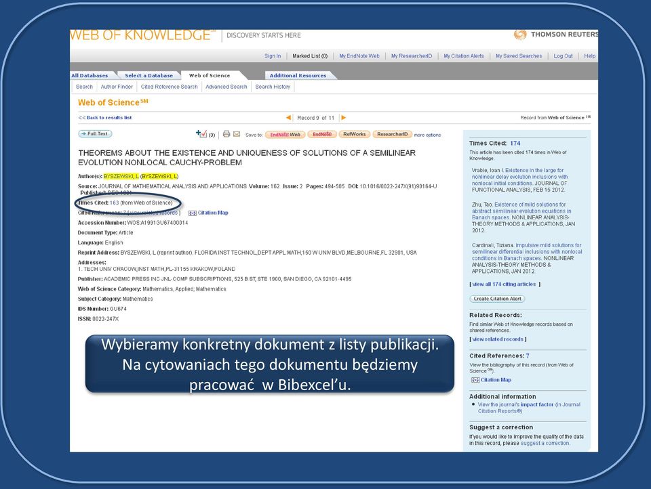
Task: Click Times Cited 174 in sidebar
Action: [x=515, y=143]
